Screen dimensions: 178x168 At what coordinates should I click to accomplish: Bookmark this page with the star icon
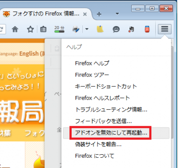click(30, 29)
